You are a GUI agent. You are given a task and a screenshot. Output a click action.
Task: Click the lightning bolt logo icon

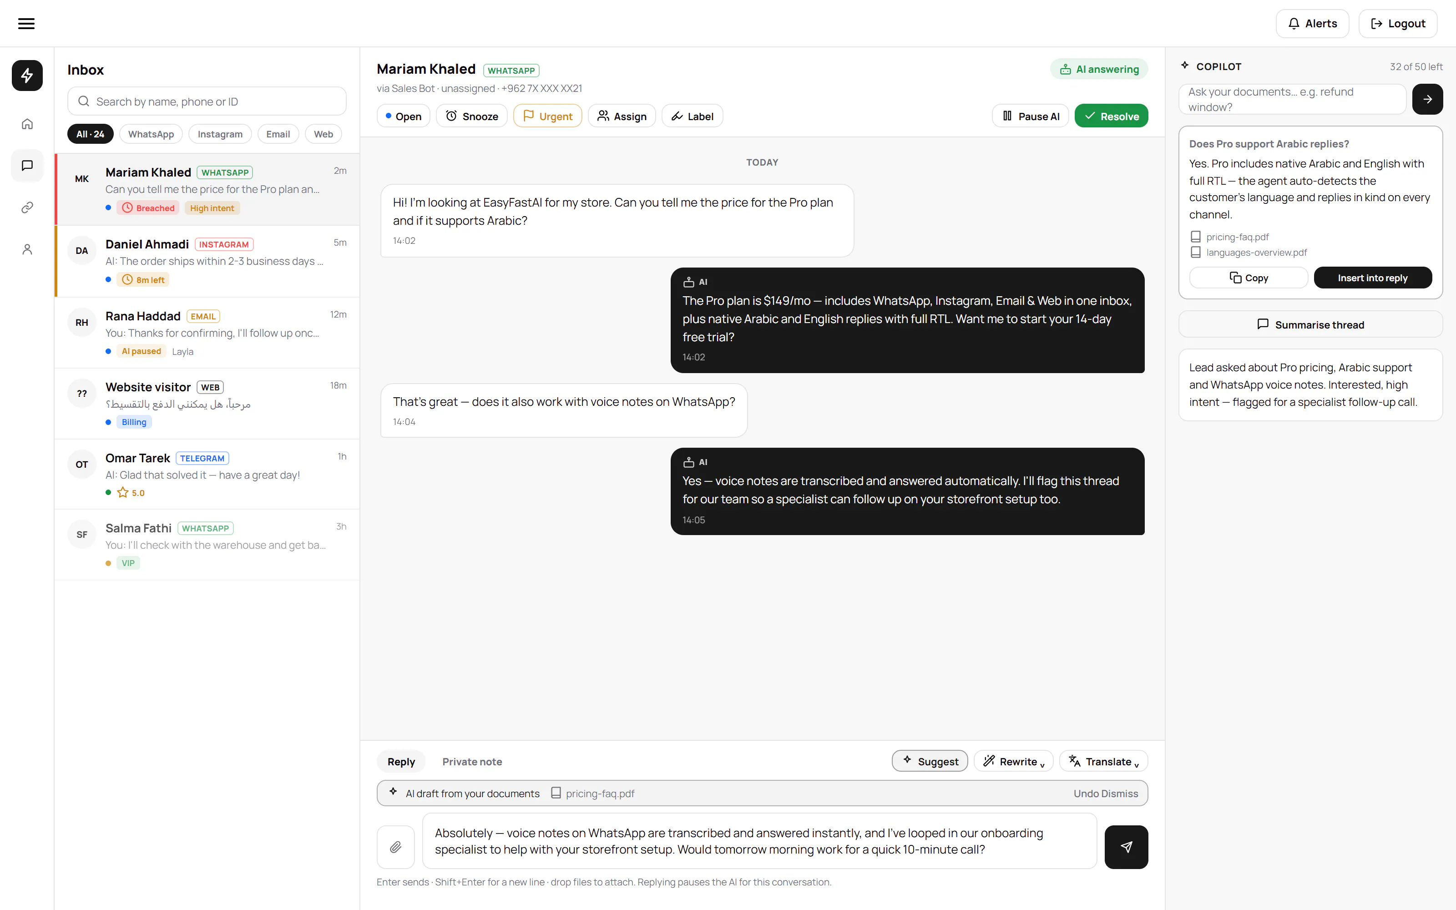[x=27, y=75]
